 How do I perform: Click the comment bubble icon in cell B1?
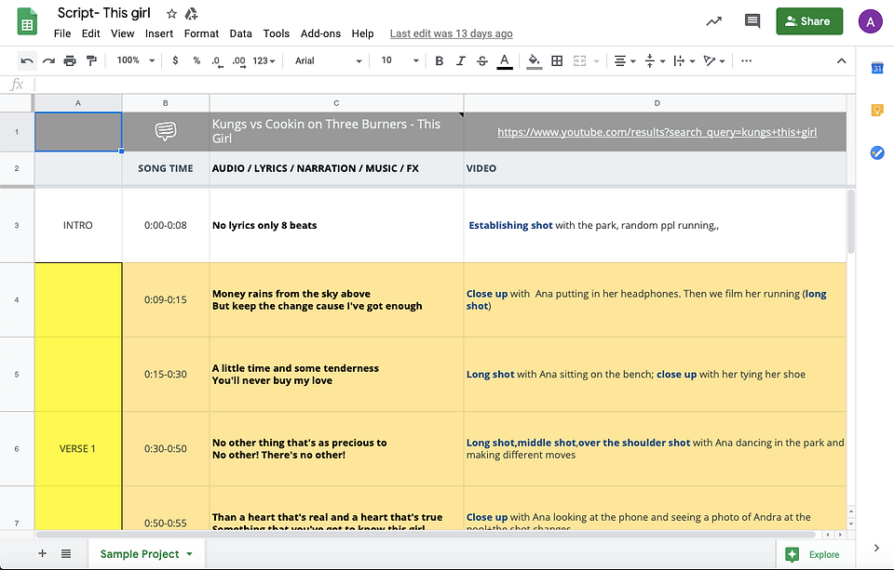pos(166,131)
